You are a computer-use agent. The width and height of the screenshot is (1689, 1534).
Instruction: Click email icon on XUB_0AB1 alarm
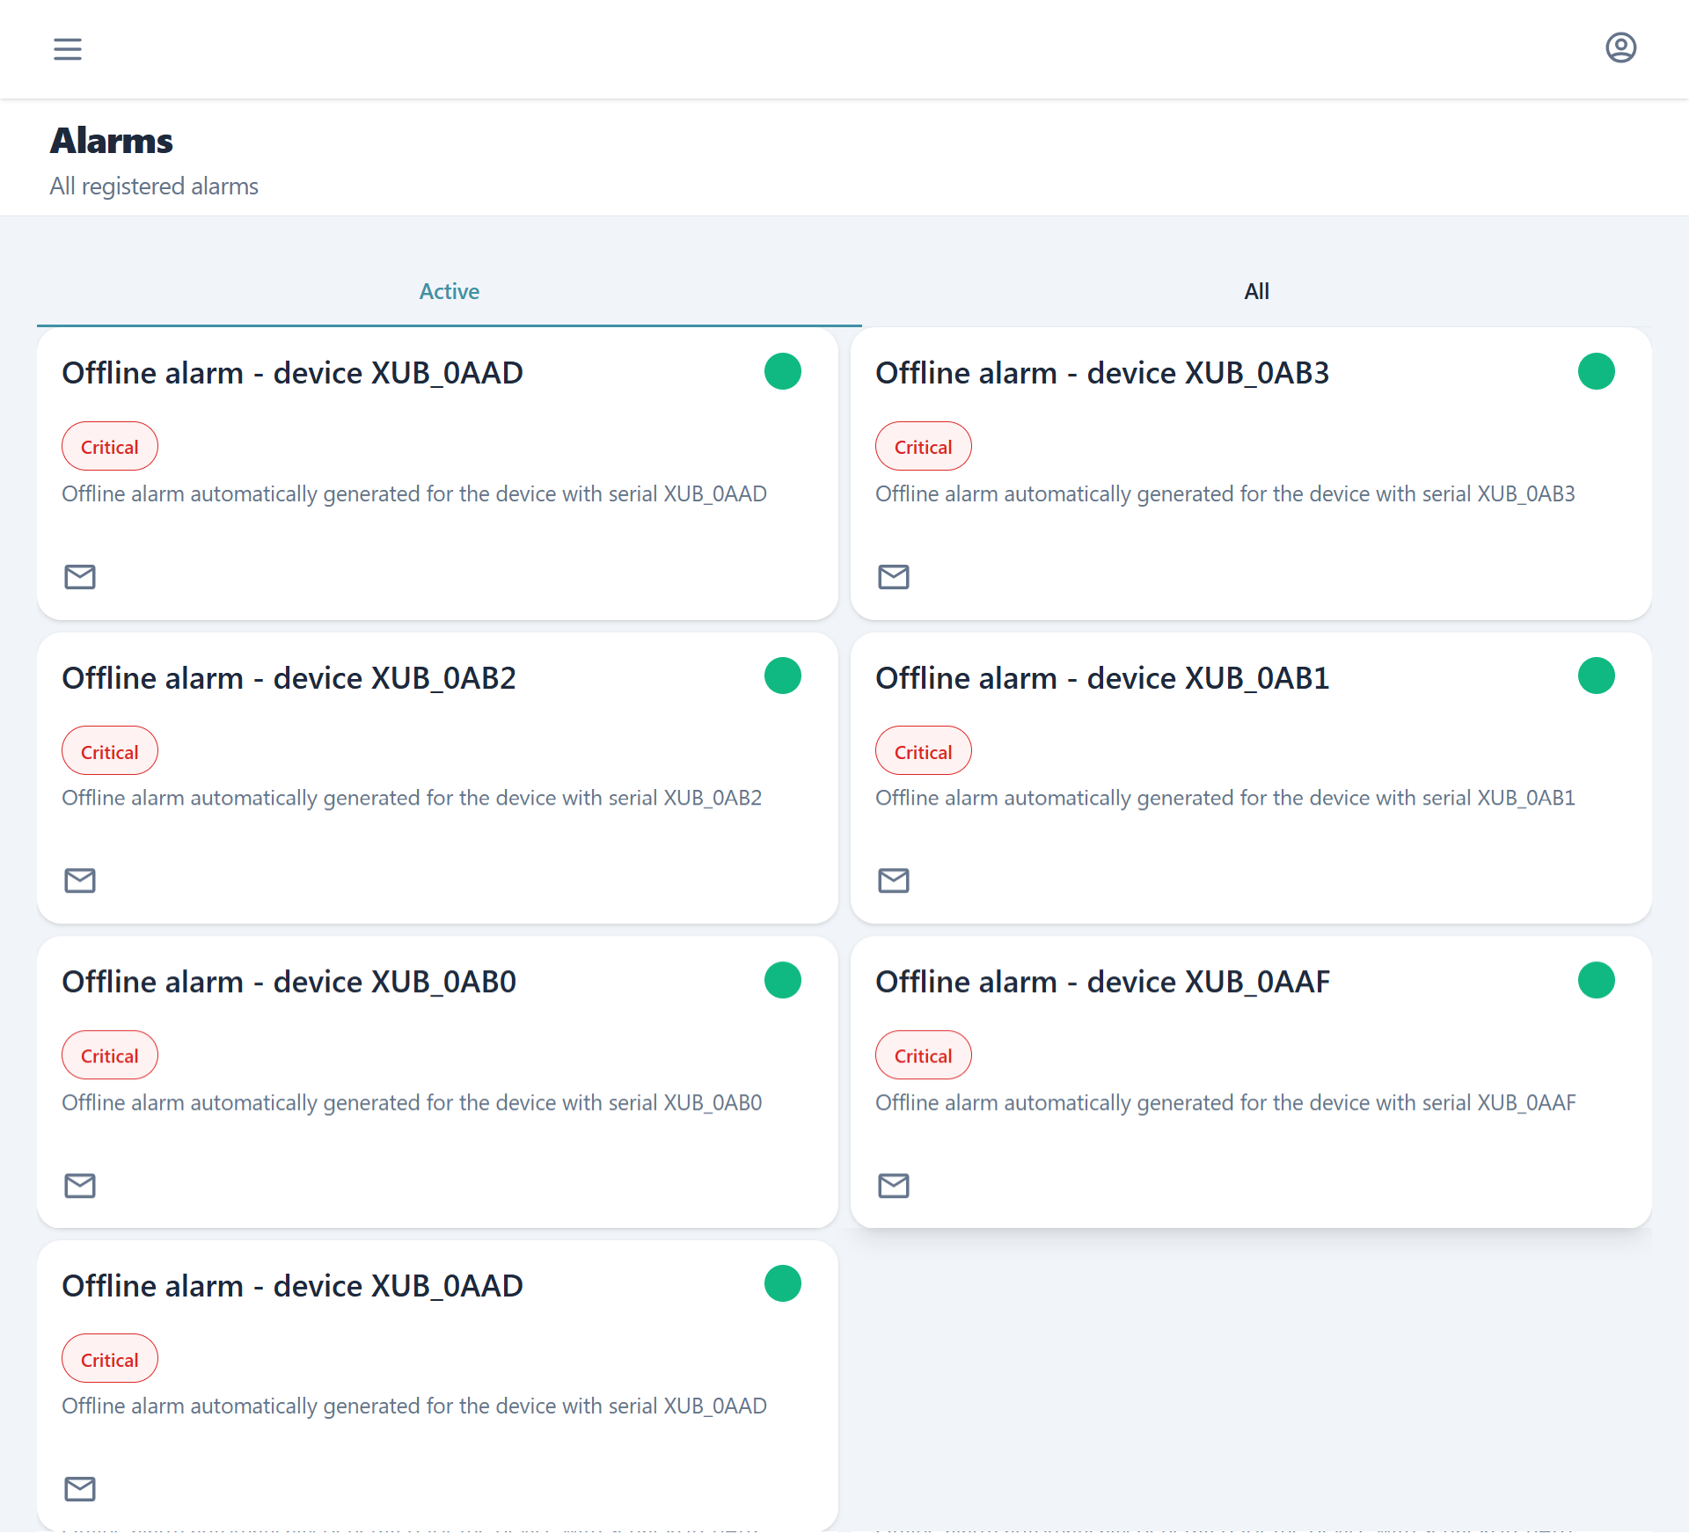coord(893,880)
